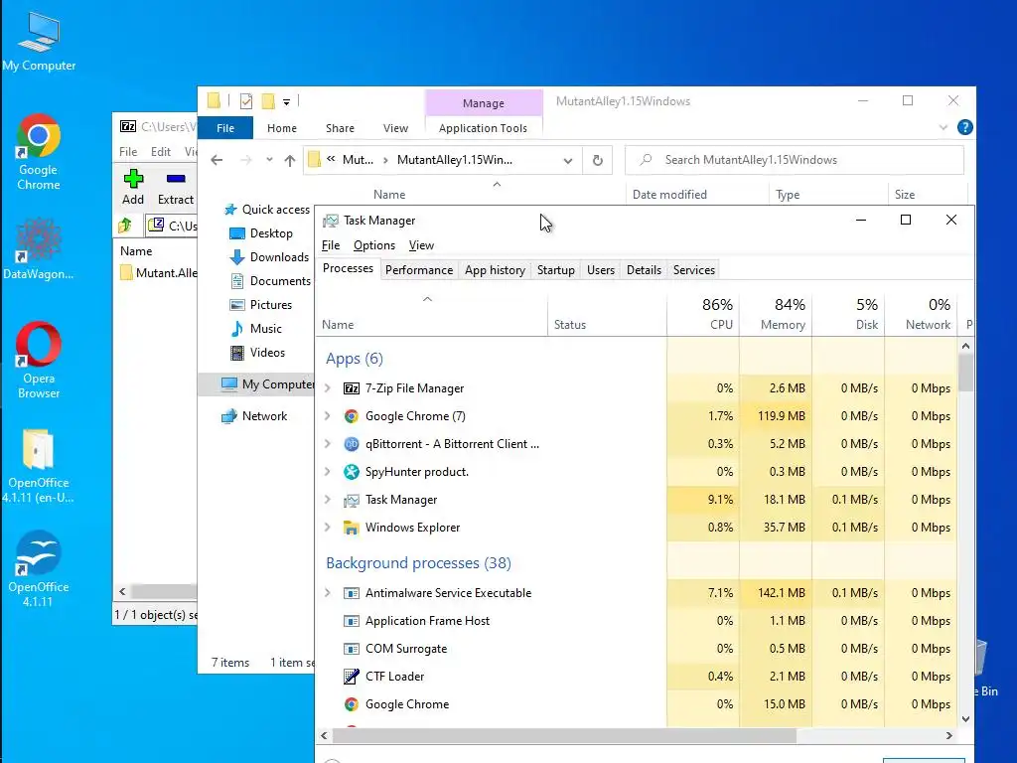Refresh the Explorer folder view
The width and height of the screenshot is (1017, 763).
597,160
